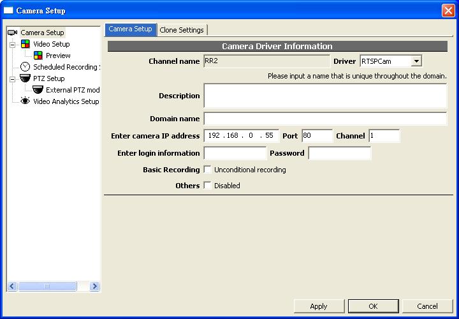Click the Video Analytics Setup eye icon
The height and width of the screenshot is (319, 459).
(25, 101)
